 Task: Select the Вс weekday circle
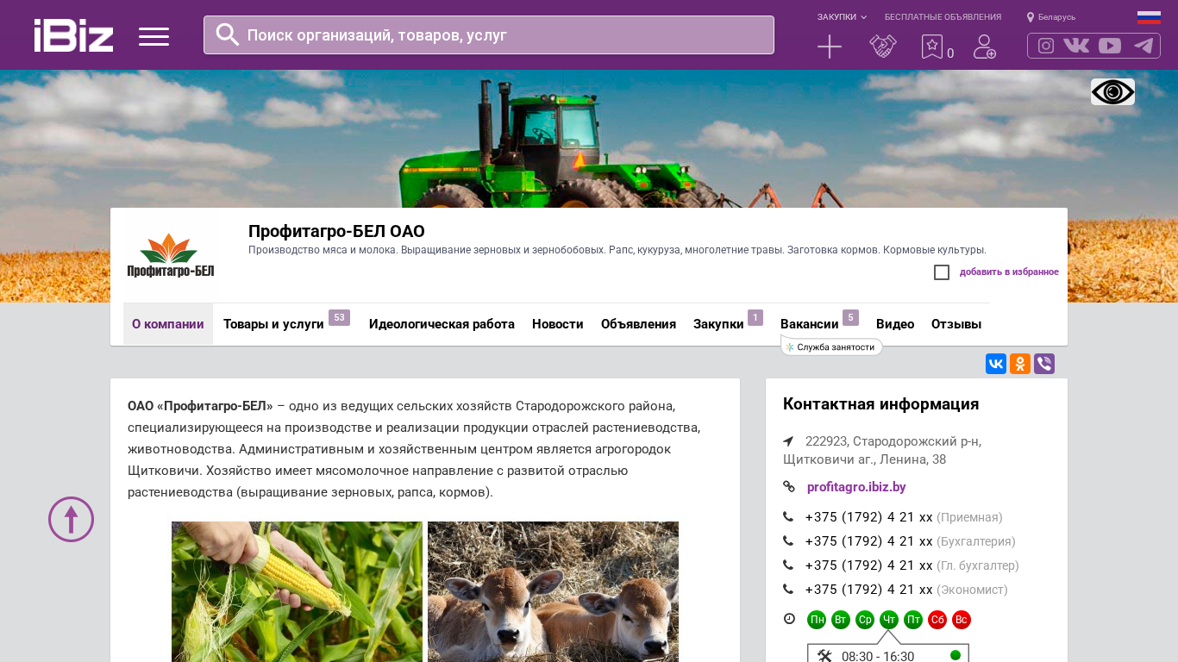point(962,620)
